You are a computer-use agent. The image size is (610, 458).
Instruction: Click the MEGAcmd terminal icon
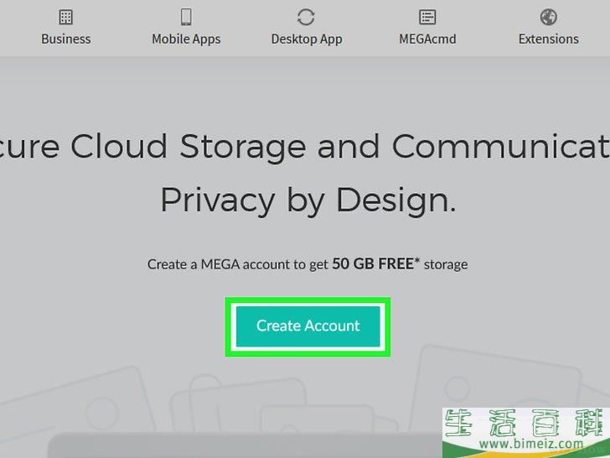427,17
